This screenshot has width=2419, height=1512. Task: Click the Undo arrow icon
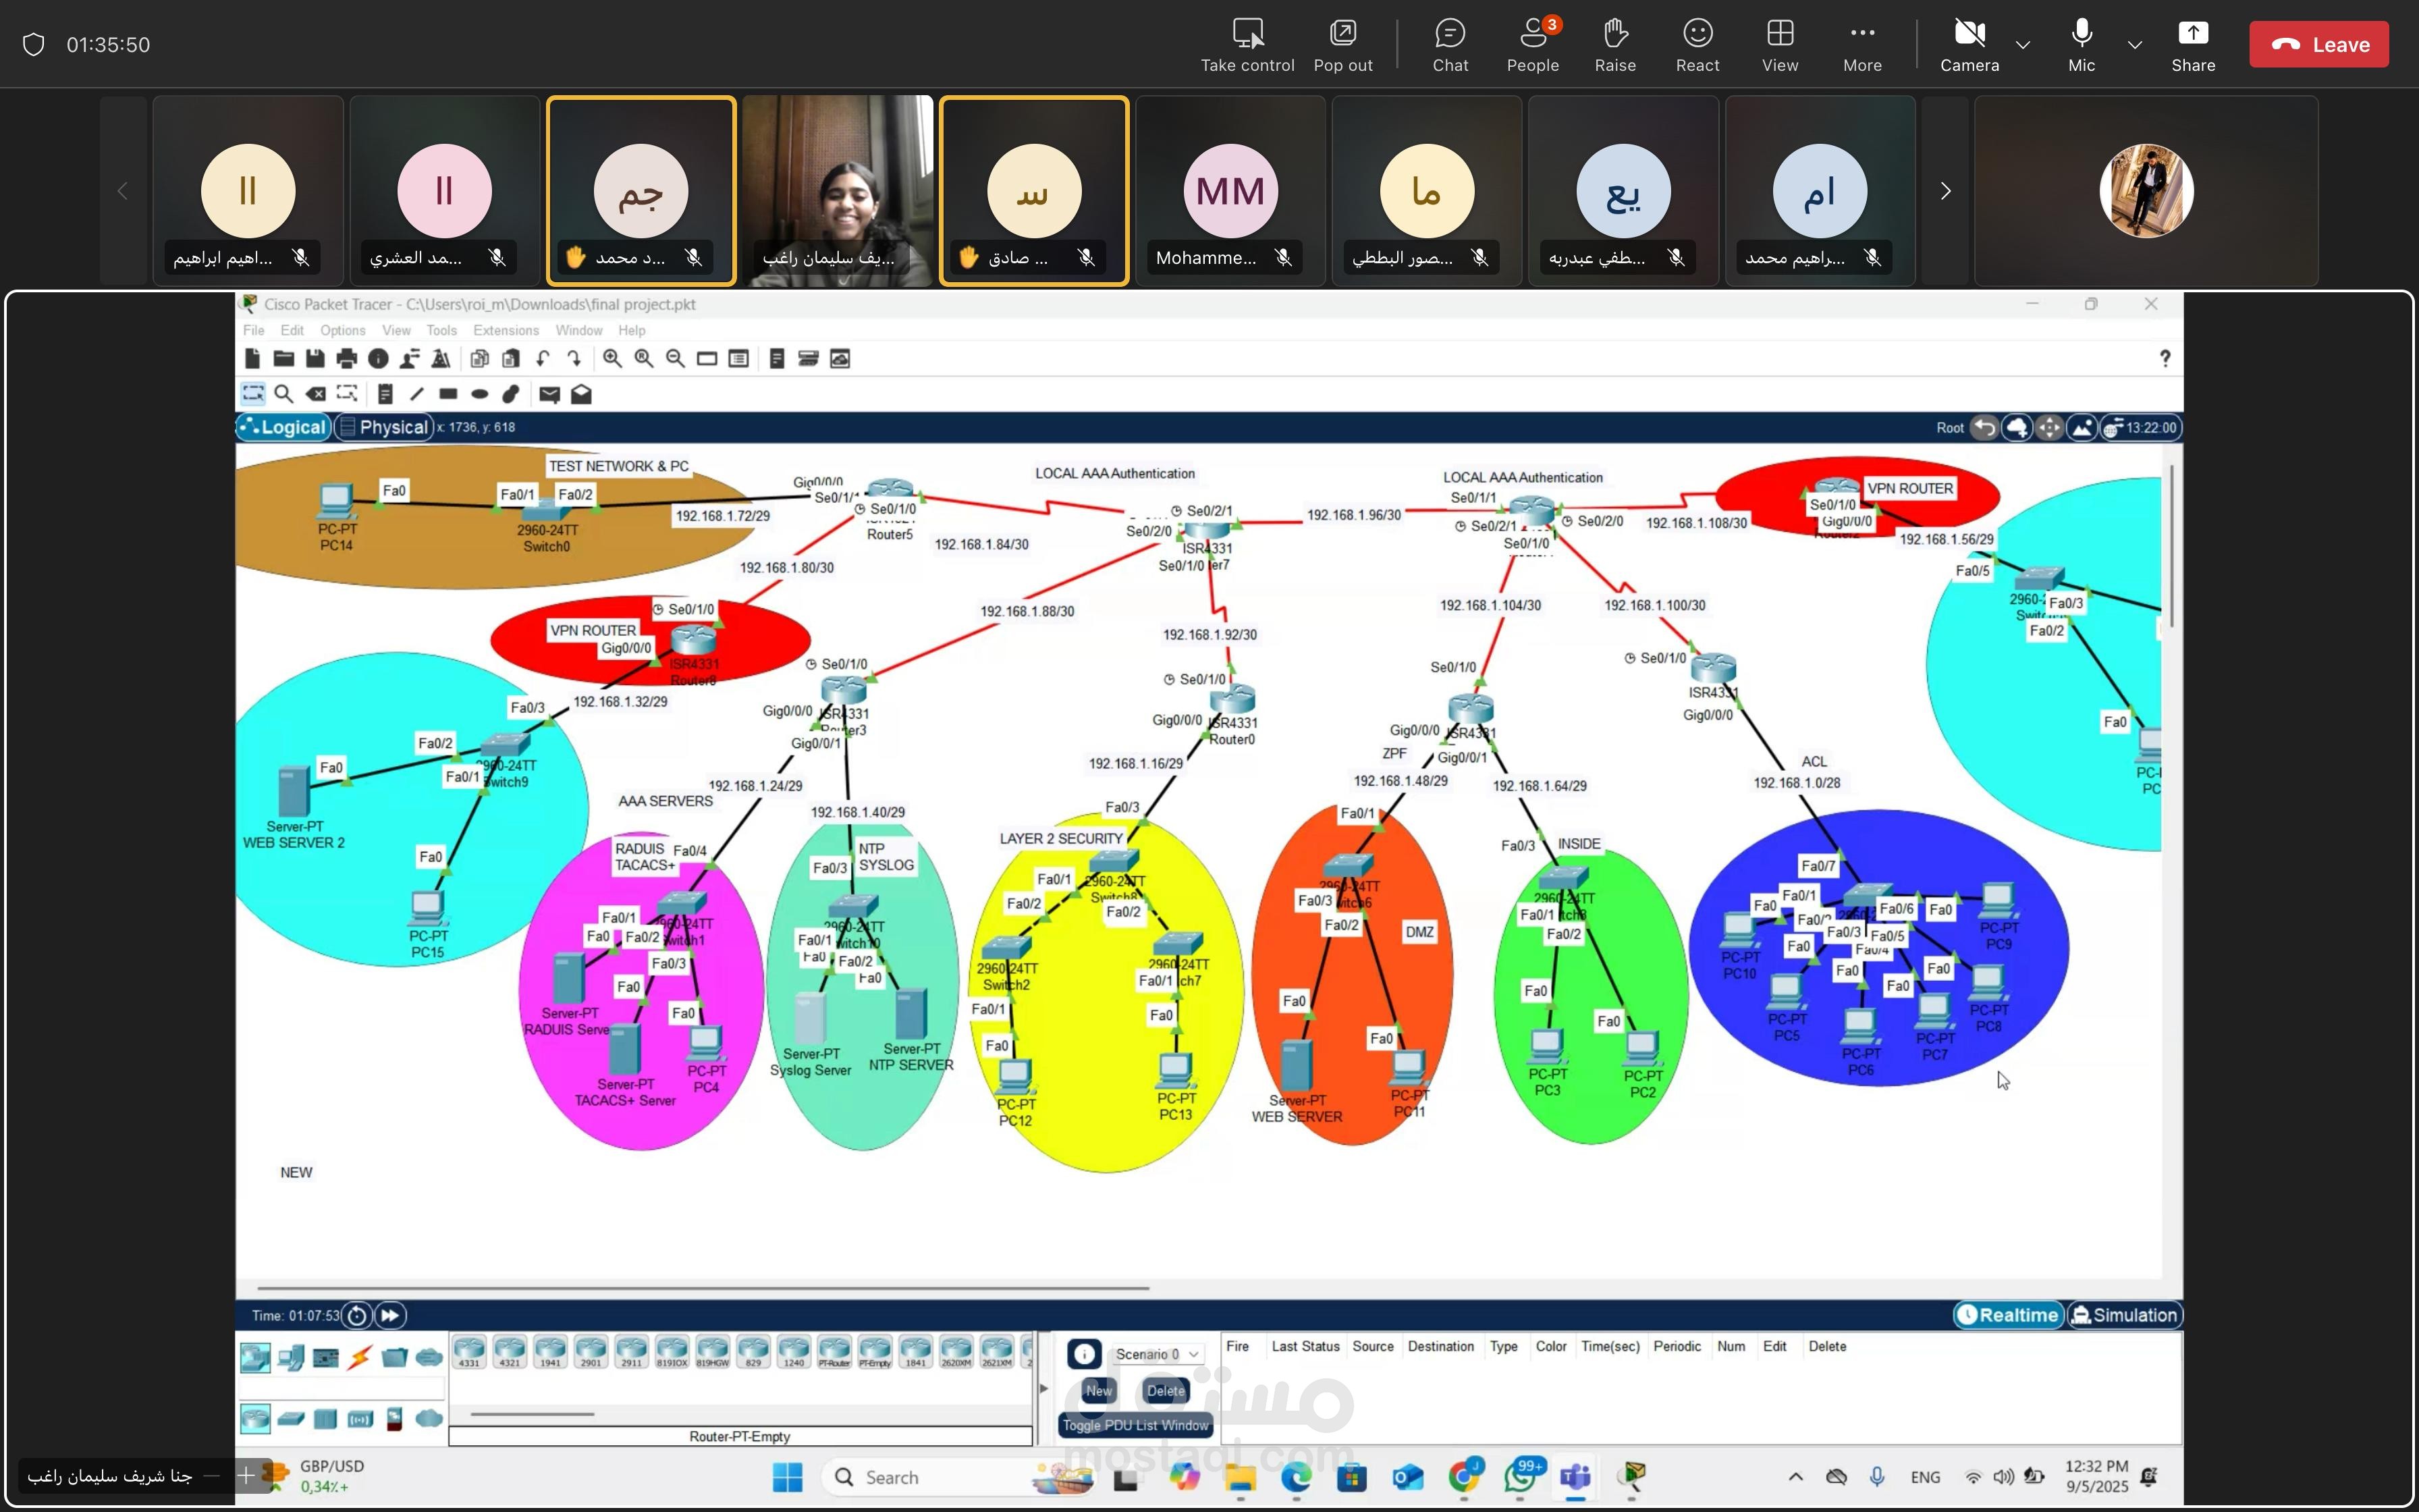pos(543,359)
